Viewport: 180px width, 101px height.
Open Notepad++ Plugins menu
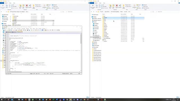click(x=40, y=29)
